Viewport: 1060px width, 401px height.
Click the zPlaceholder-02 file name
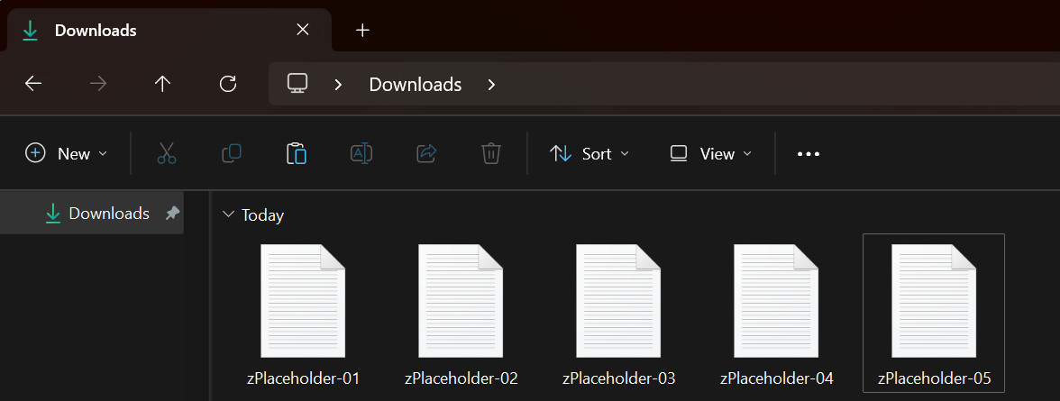point(461,378)
